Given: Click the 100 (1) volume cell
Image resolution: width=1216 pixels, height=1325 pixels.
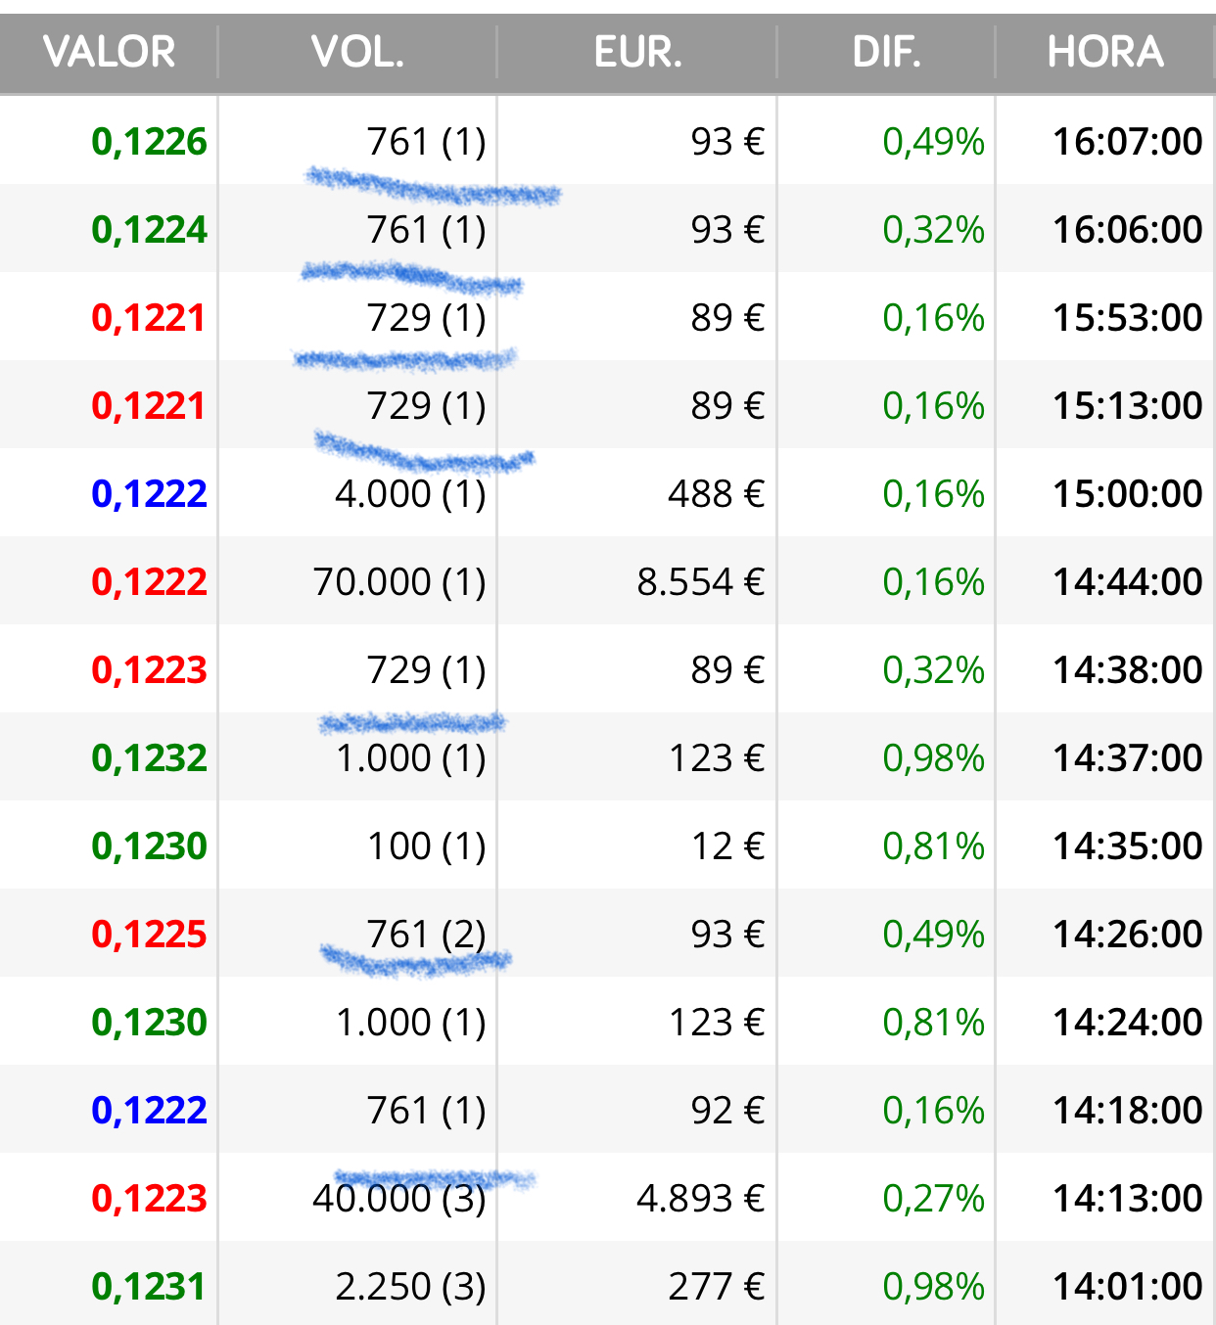Looking at the screenshot, I should point(426,846).
